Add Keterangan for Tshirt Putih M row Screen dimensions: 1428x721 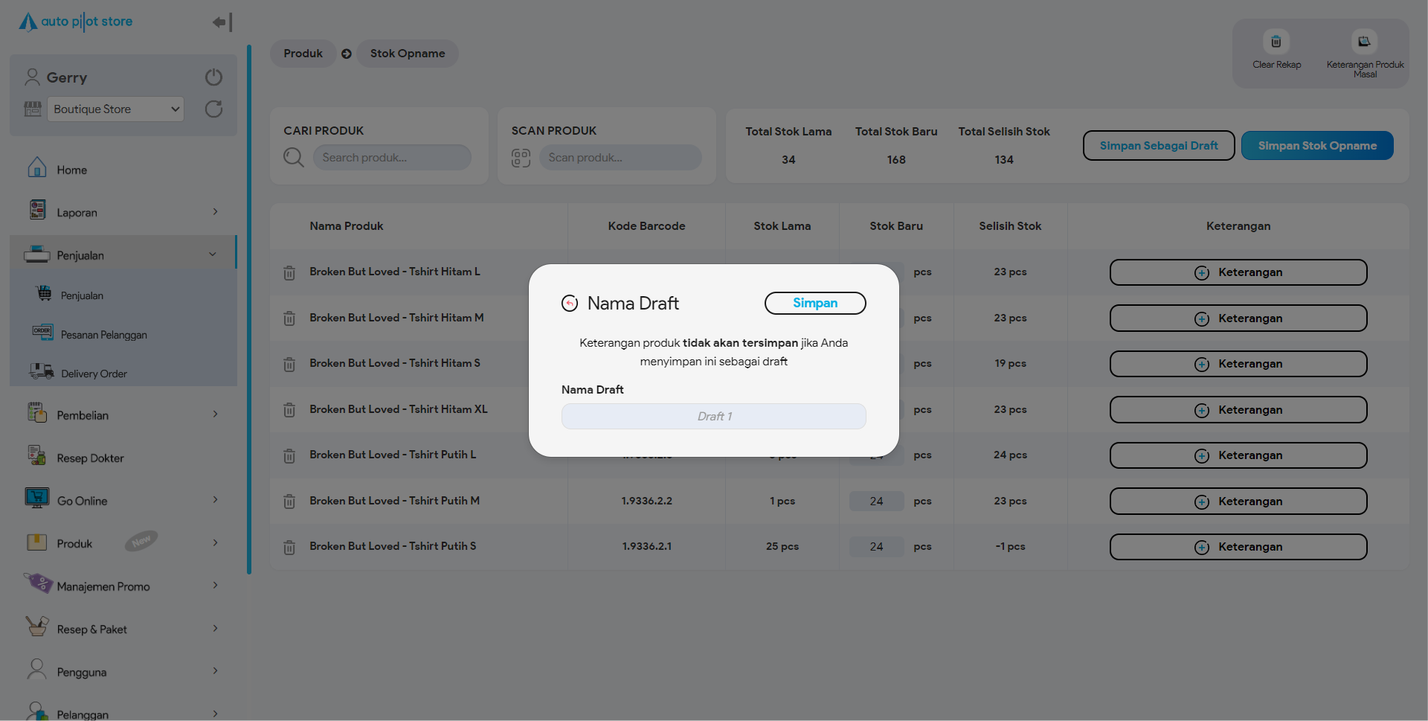pos(1238,502)
